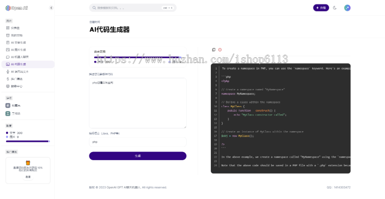This screenshot has height=199, width=385.
Task: Click the "class MyClass {" code line
Action: click(x=233, y=106)
